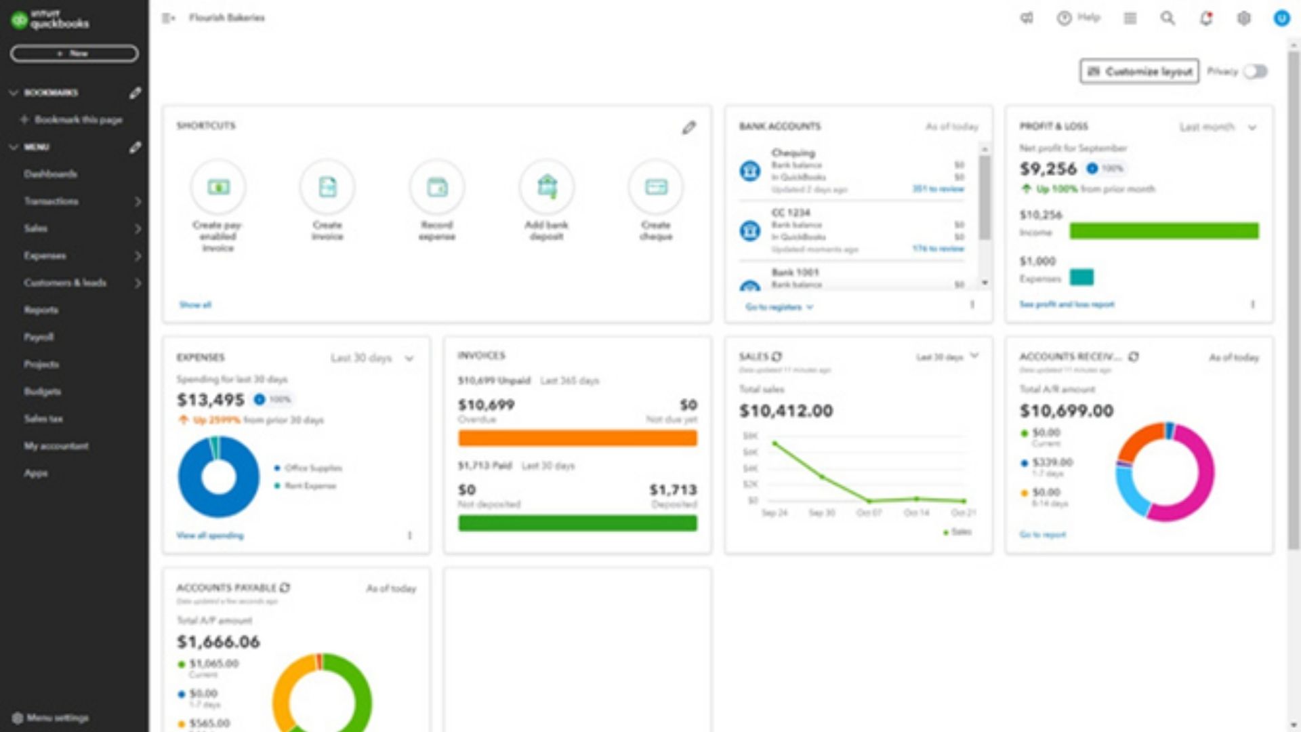Open the Help button in header
The height and width of the screenshot is (732, 1301).
pos(1079,18)
